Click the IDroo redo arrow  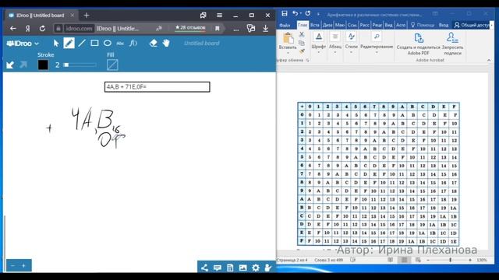tap(23, 65)
